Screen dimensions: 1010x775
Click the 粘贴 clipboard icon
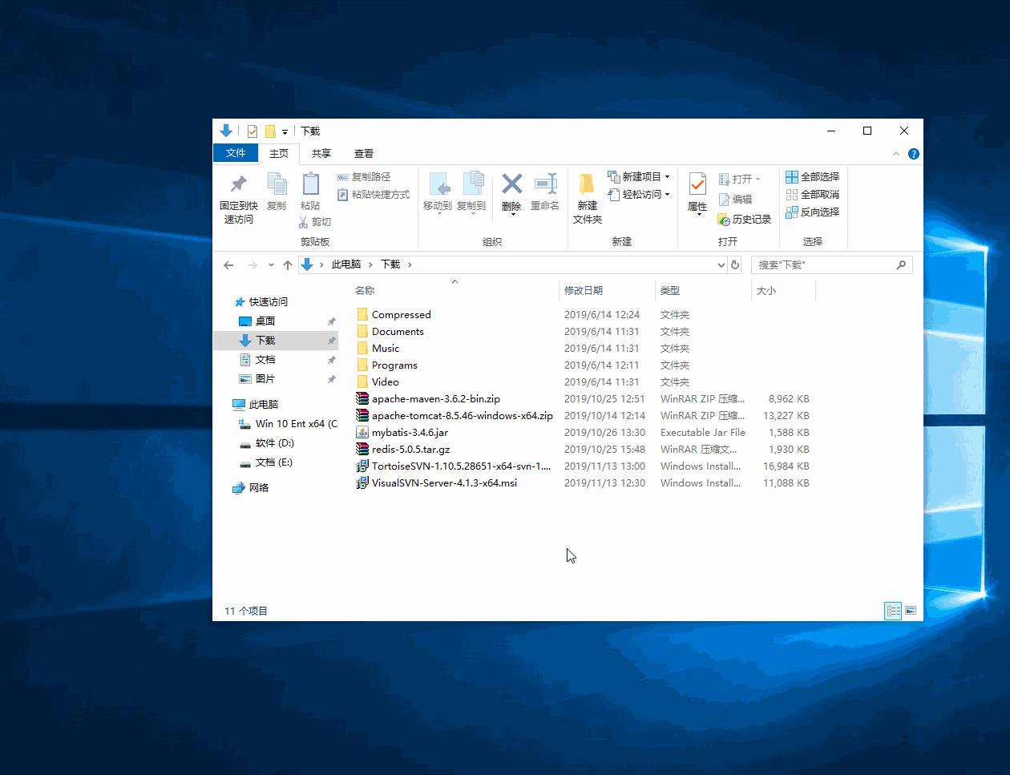(x=310, y=184)
